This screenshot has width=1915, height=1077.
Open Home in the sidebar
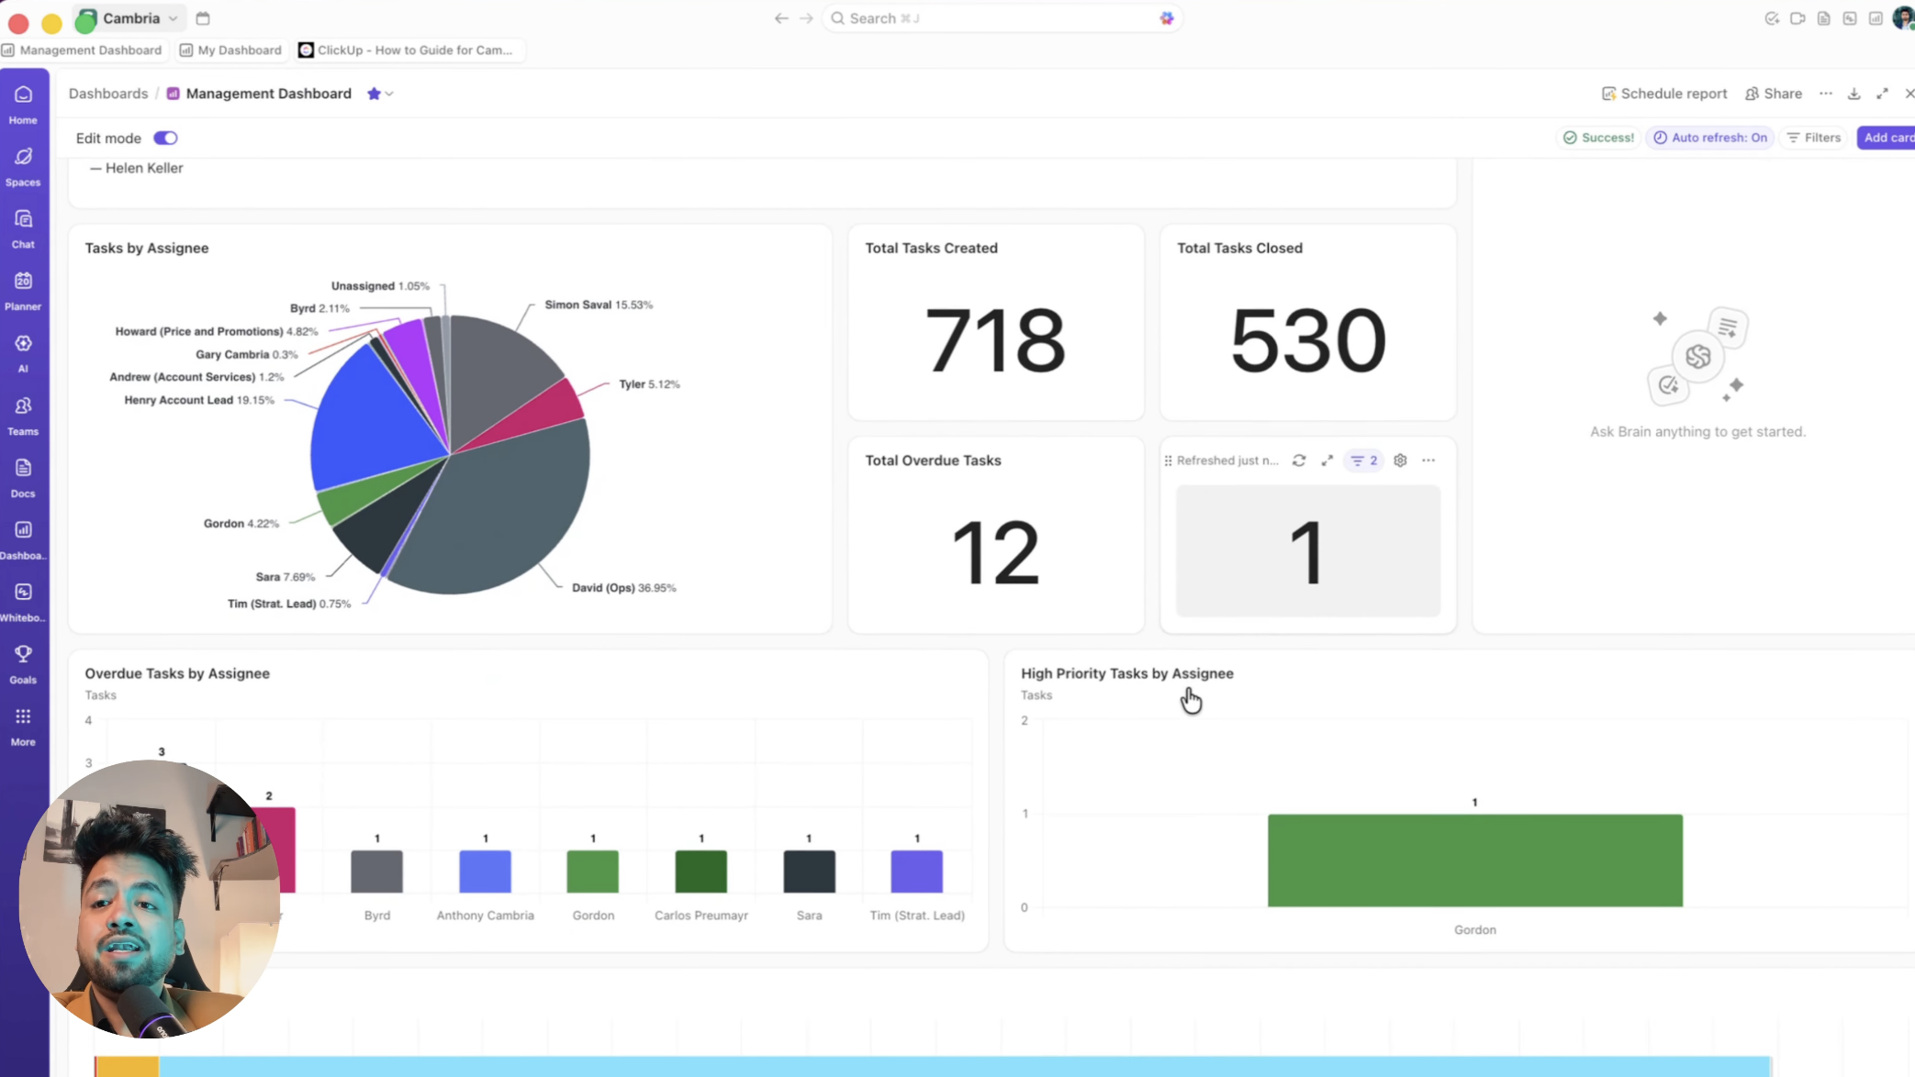[x=23, y=105]
